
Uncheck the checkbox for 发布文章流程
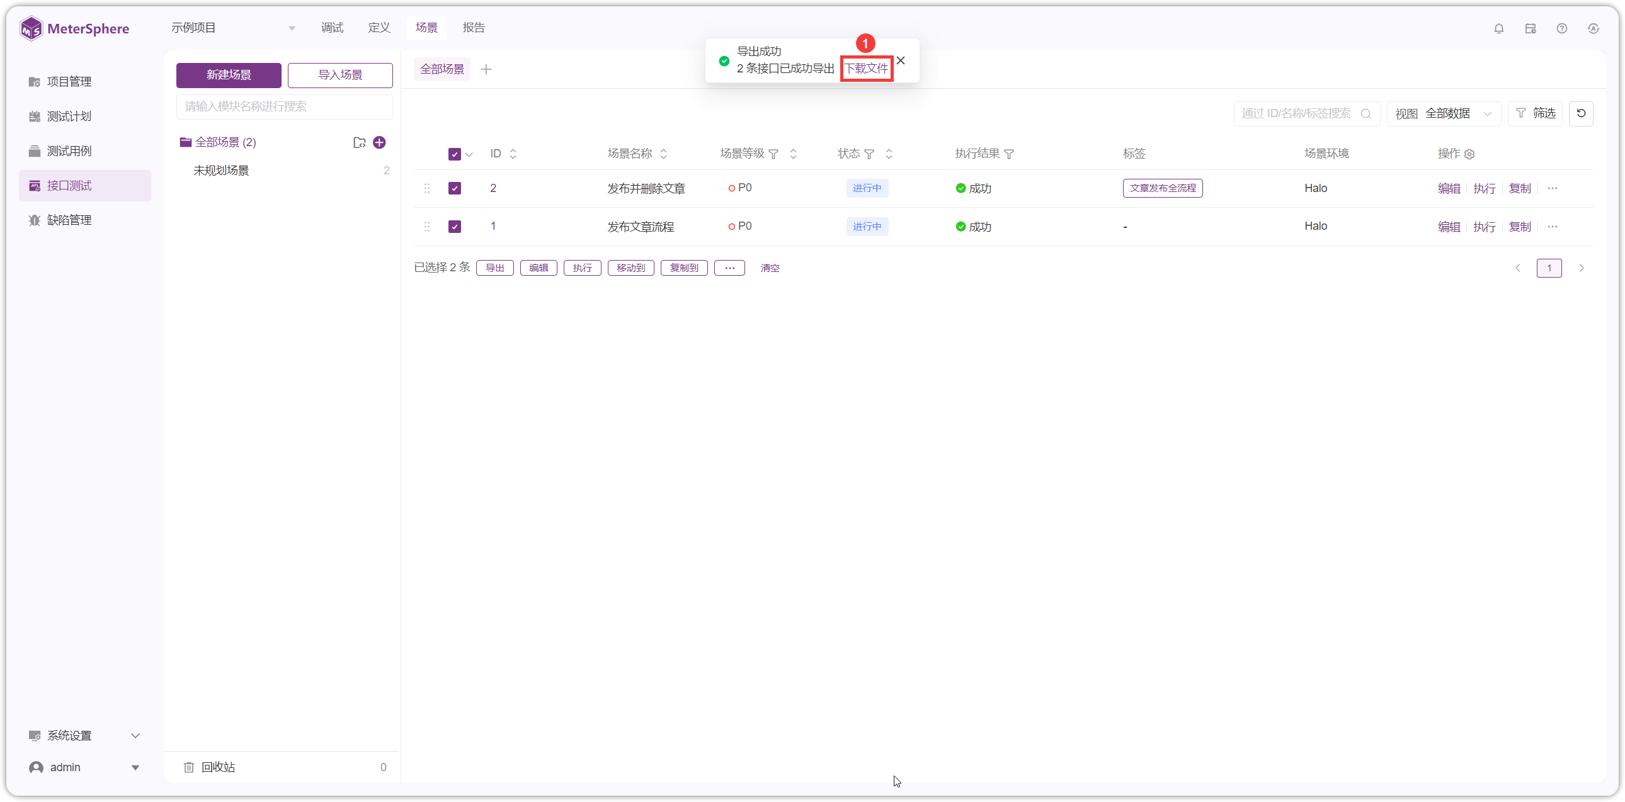[x=454, y=227]
